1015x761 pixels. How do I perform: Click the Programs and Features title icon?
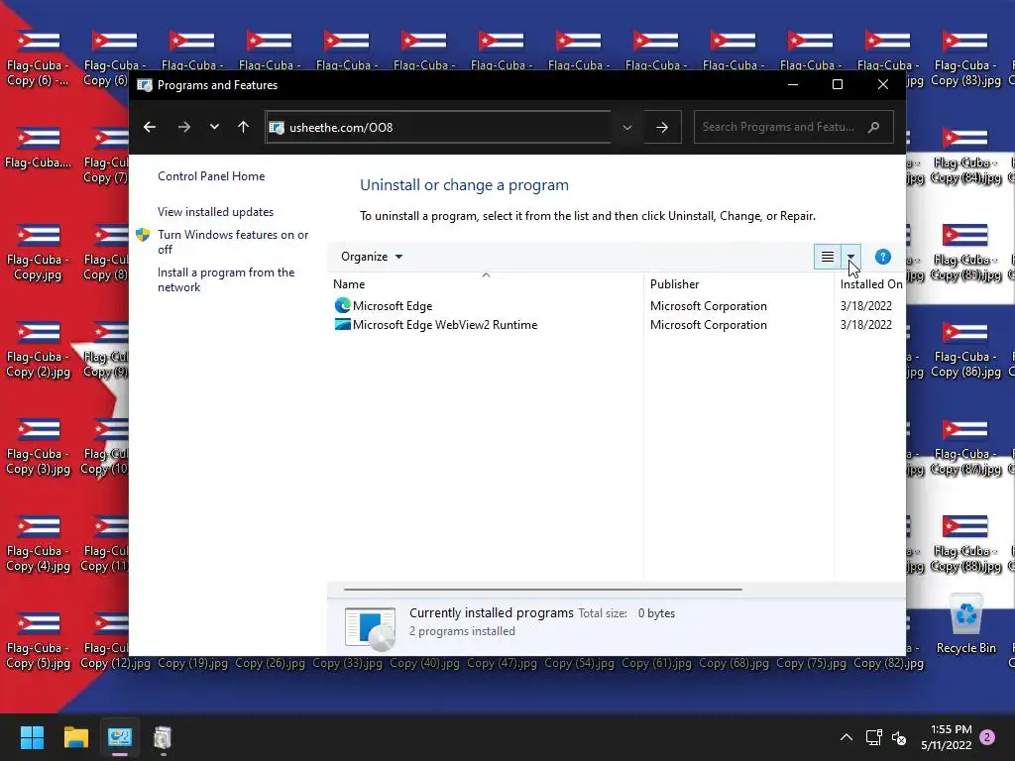[x=145, y=85]
